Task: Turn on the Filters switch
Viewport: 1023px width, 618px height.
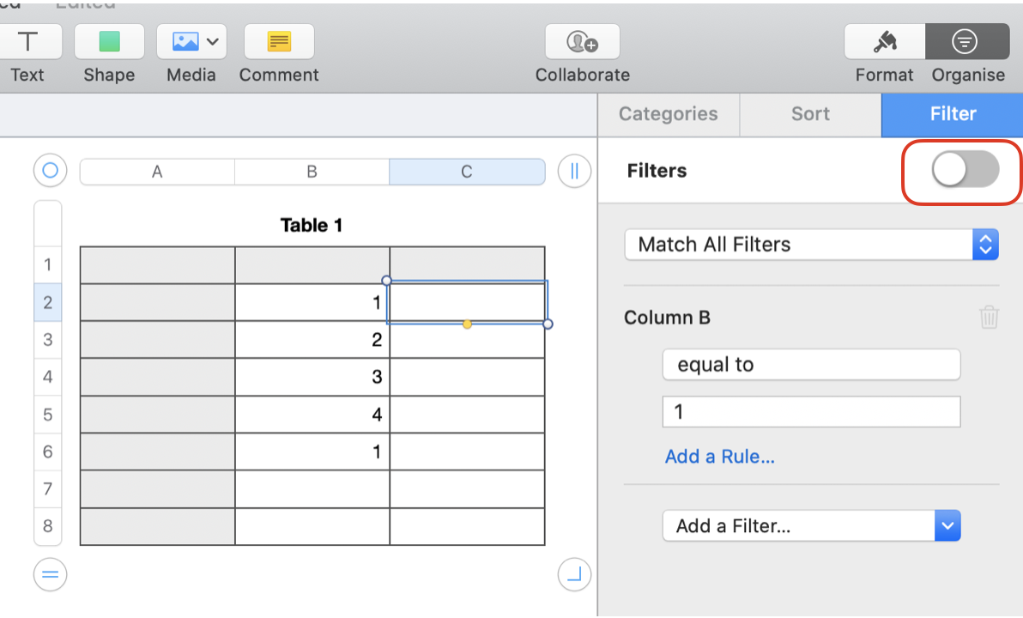Action: (x=965, y=170)
